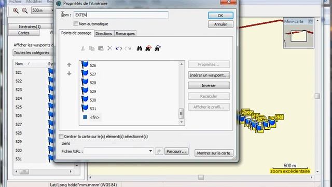This screenshot has height=187, width=332.
Task: Select waypoint 525 in left panel
Action: click(19, 107)
